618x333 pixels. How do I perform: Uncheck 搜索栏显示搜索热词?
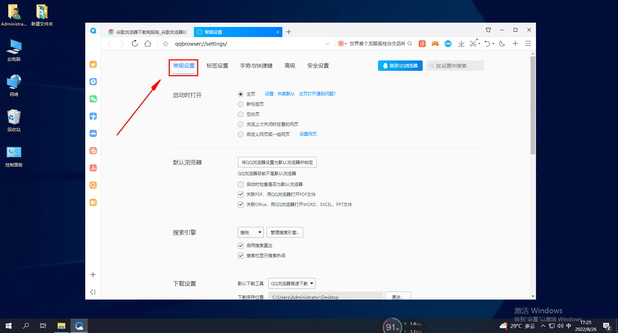[x=241, y=256]
